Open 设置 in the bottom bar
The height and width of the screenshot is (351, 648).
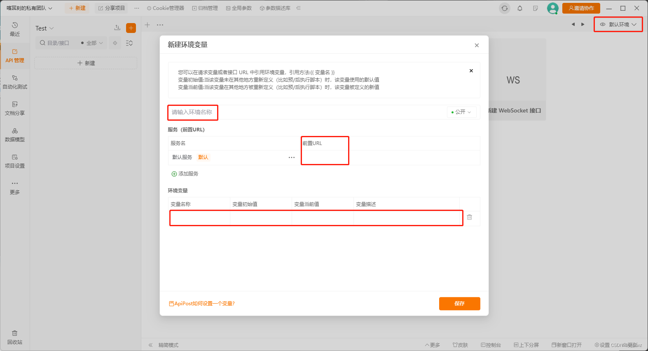(602, 345)
